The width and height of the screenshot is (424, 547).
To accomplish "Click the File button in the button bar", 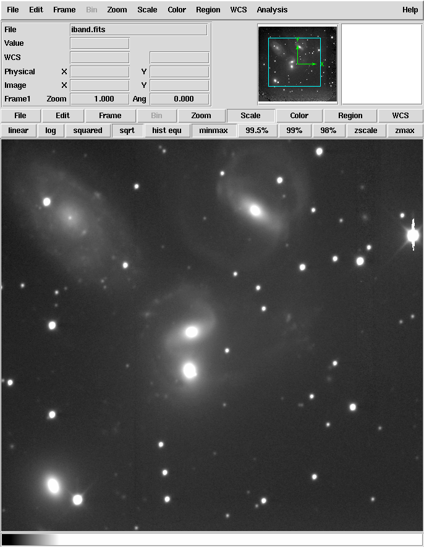I will pos(20,116).
